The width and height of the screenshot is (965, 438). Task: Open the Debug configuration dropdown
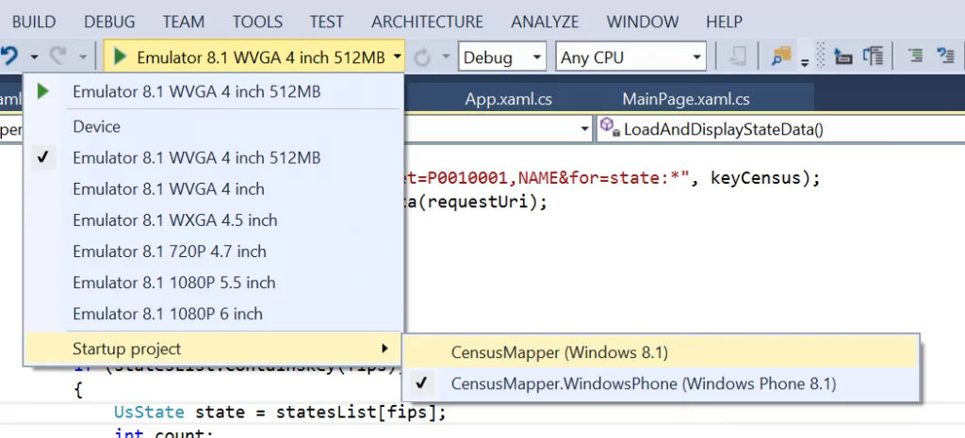coord(502,57)
